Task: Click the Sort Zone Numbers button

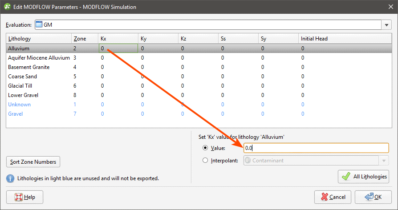Action: click(33, 162)
